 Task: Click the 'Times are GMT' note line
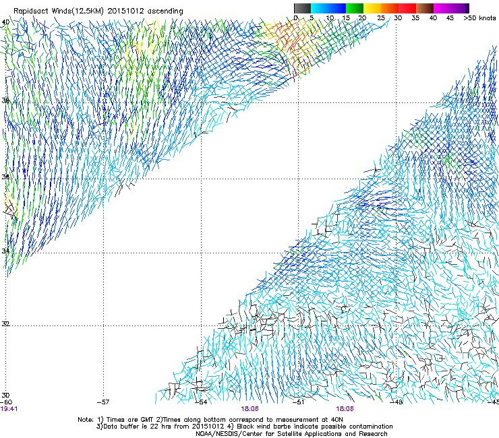[210, 420]
